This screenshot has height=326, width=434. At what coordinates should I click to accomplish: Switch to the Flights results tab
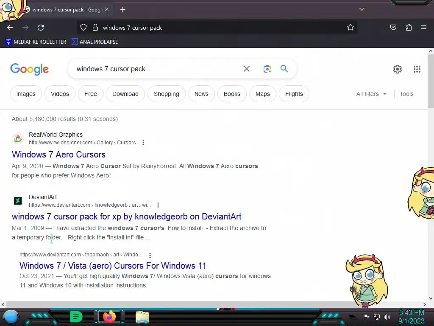(294, 94)
